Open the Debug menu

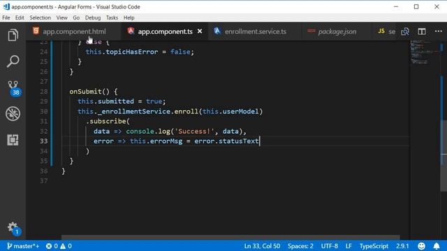tap(93, 17)
